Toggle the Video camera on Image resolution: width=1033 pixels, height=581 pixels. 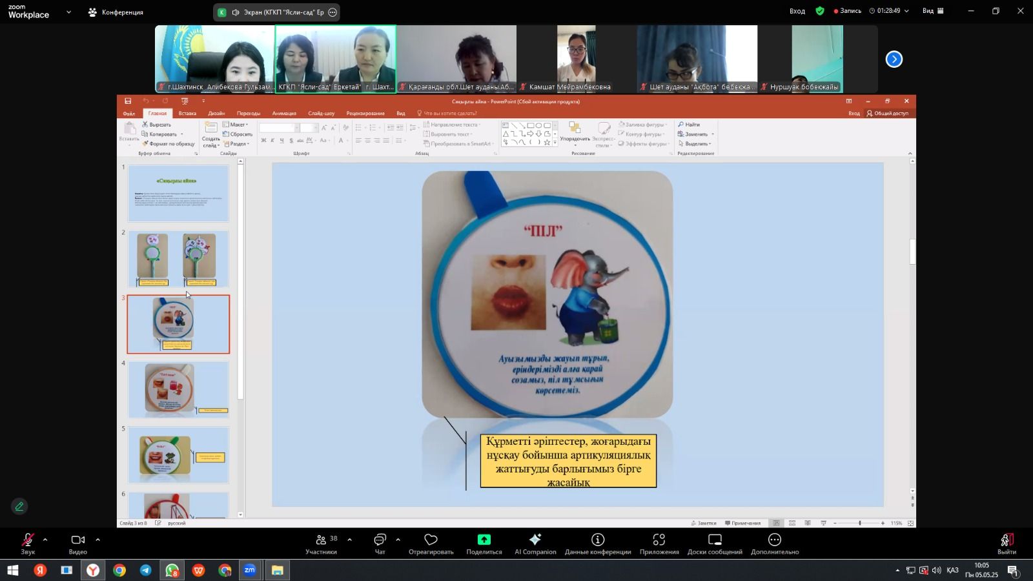77,540
